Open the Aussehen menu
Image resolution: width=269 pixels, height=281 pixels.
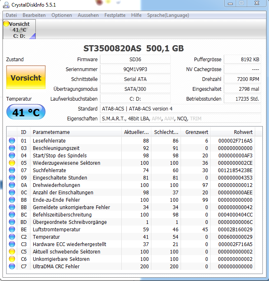tap(88, 15)
